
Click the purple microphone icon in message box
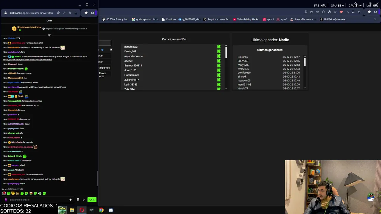[x=6, y=200]
